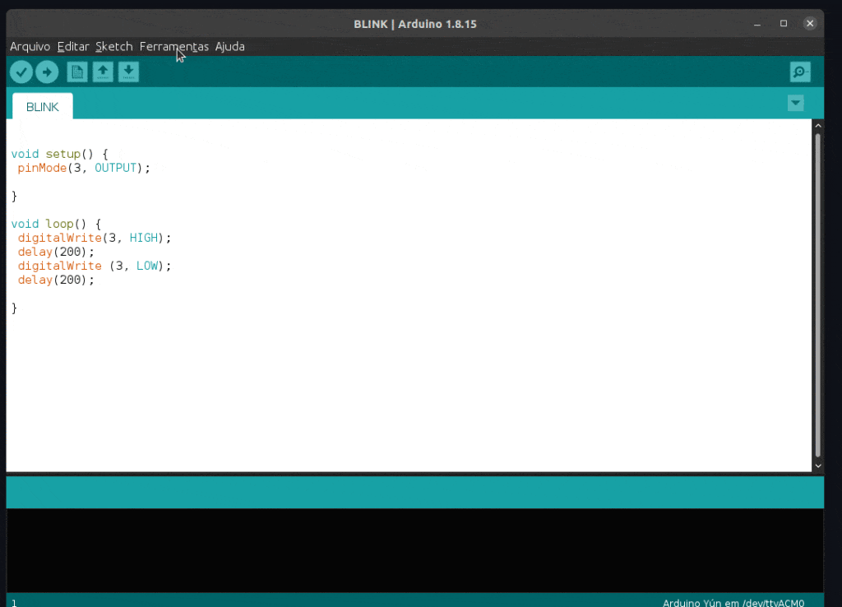Open the Sketch menu
This screenshot has width=842, height=607.
coord(113,46)
